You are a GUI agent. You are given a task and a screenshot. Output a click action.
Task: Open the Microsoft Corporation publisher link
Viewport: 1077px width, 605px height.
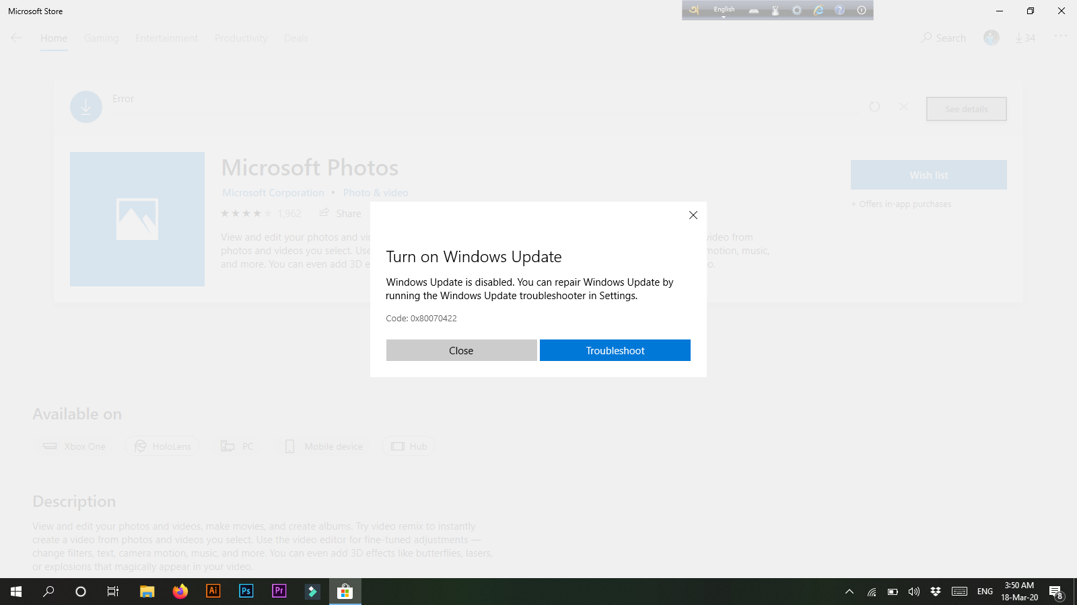(273, 193)
